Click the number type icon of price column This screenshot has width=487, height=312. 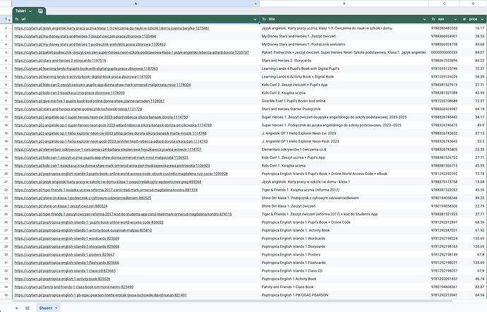click(x=464, y=19)
